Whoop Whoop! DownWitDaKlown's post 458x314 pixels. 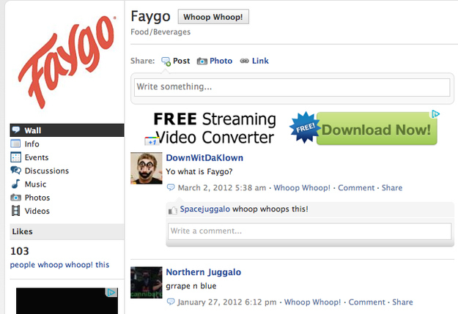302,187
